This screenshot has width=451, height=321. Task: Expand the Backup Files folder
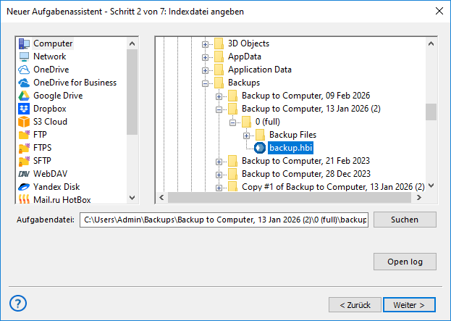pos(247,136)
